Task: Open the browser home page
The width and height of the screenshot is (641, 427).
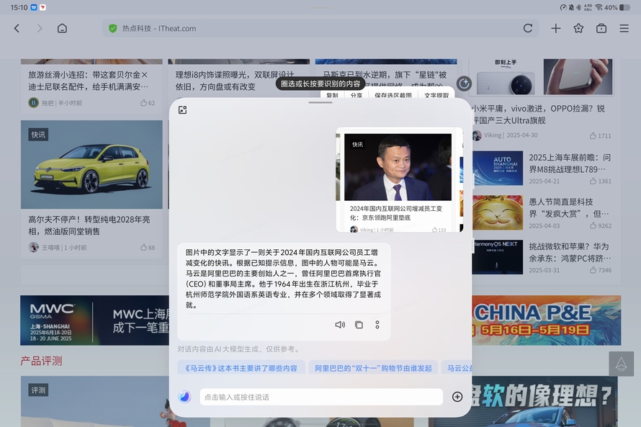Action: pos(62,28)
